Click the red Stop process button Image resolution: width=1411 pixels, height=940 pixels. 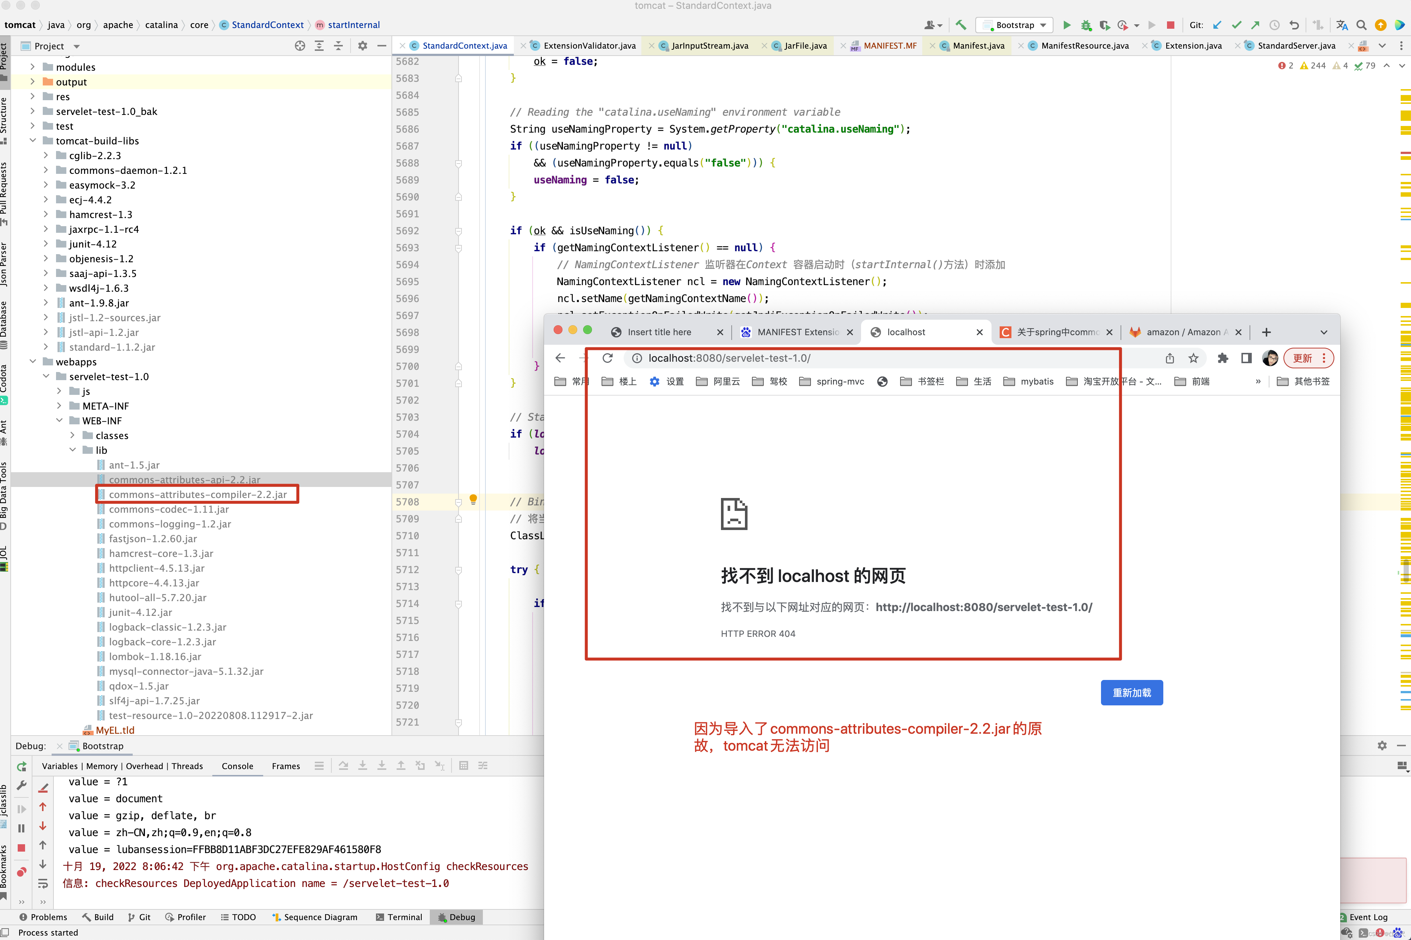[x=1170, y=25]
